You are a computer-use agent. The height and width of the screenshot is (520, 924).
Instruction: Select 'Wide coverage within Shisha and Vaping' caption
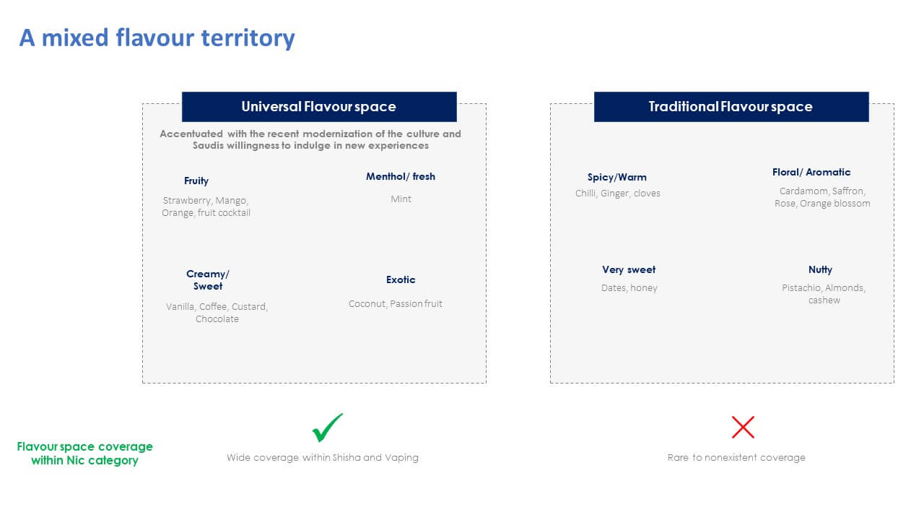323,457
